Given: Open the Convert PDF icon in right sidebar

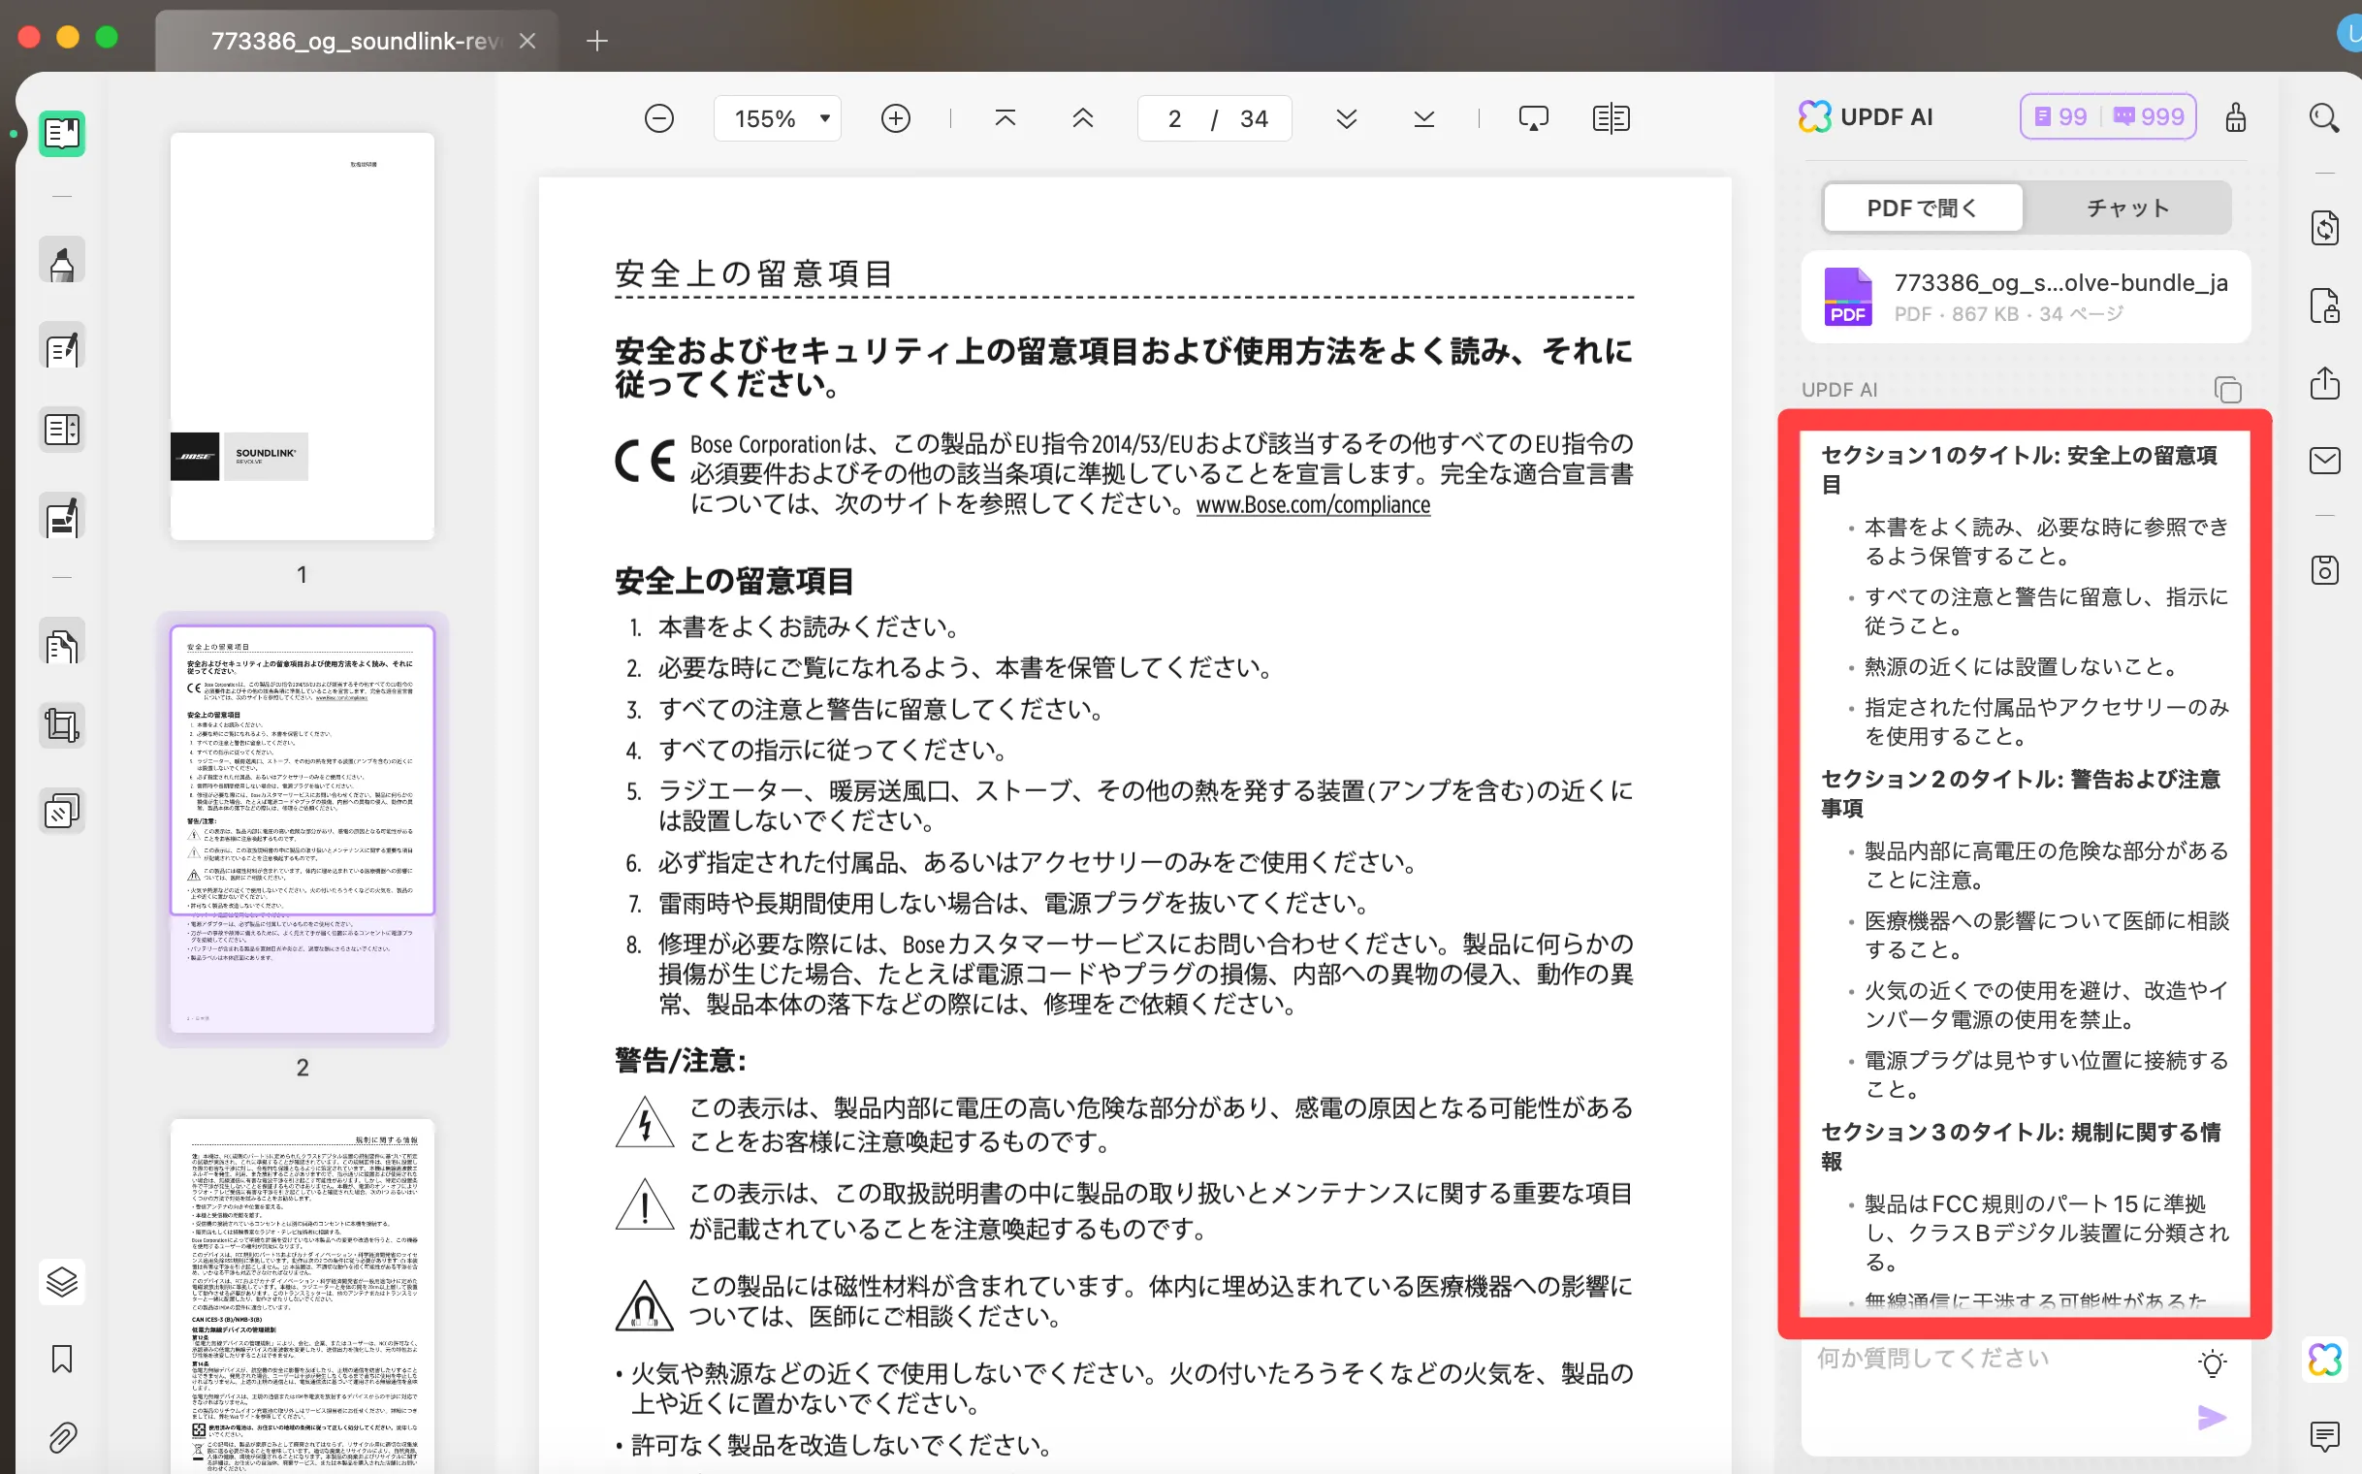Looking at the screenshot, I should [2324, 228].
